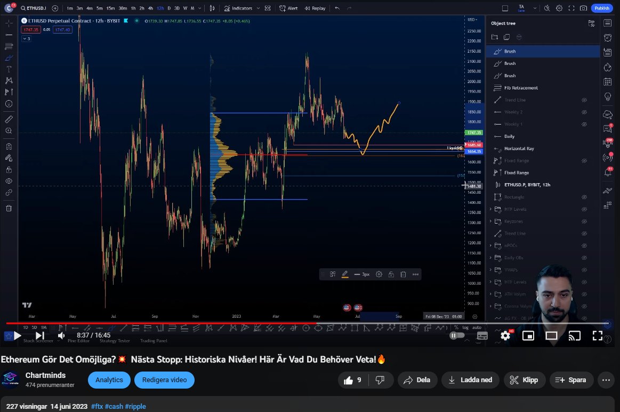Select Fib Retracement in object tree
This screenshot has height=412, width=620.
(543, 88)
